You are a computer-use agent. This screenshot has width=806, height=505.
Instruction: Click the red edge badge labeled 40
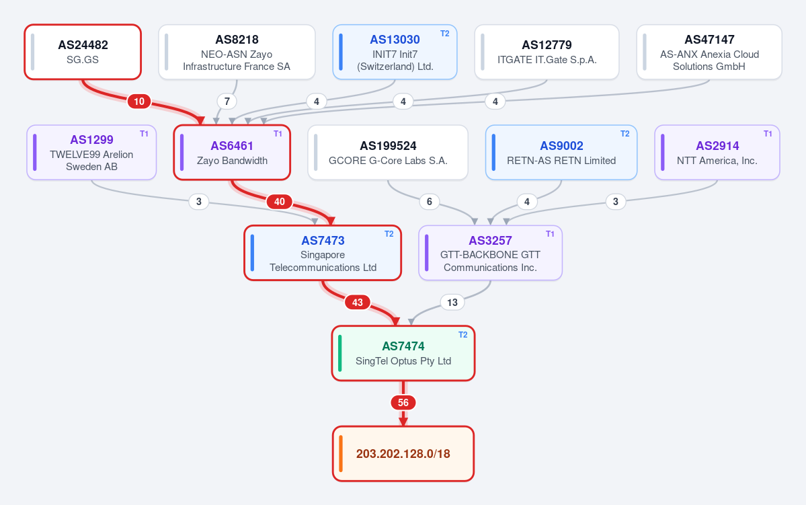(279, 202)
